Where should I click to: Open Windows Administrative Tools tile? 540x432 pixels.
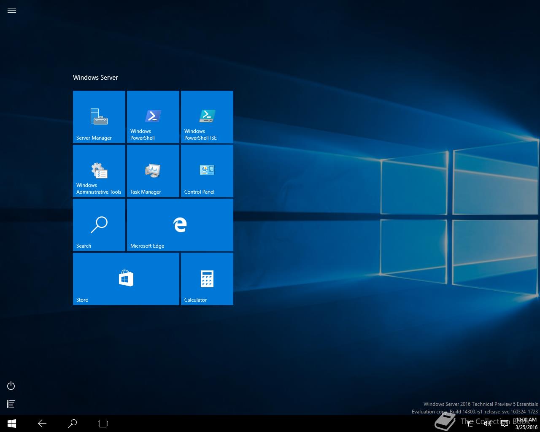(99, 171)
